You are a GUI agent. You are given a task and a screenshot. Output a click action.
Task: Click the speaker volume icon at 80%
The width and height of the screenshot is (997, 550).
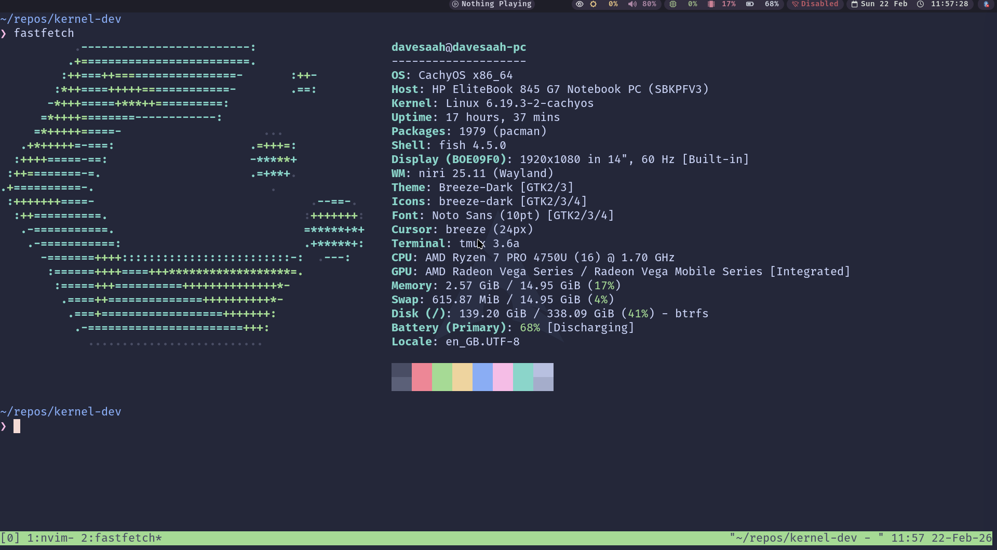tap(632, 5)
